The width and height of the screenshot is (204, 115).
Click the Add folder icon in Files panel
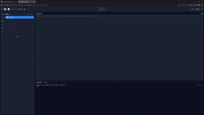click(31, 14)
